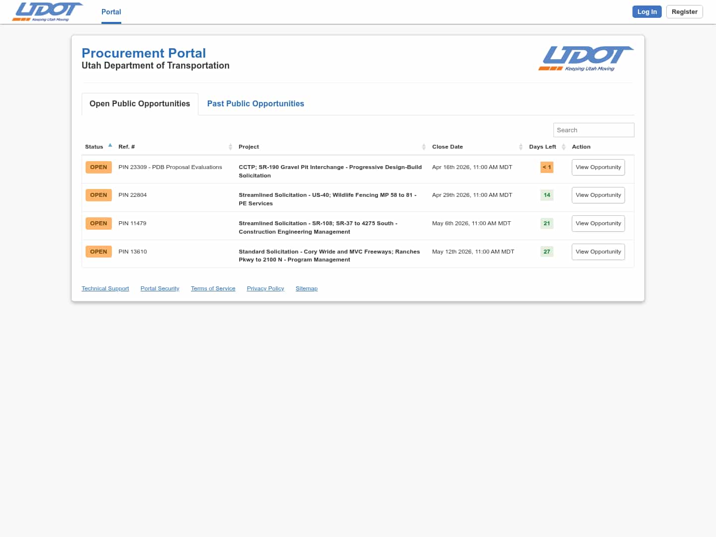Viewport: 716px width, 537px height.
Task: Open the Portal navigation tab
Action: coord(111,12)
